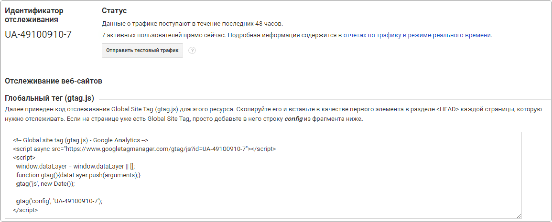The height and width of the screenshot is (222, 552).
Task: Grab the code box resize handle
Action: [x=519, y=216]
